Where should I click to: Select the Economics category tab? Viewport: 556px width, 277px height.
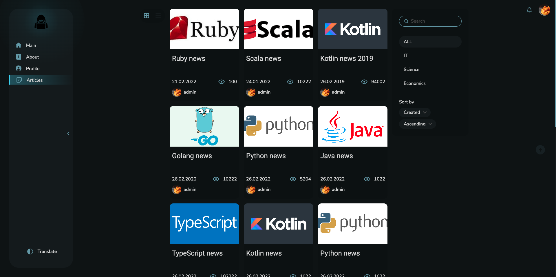[430, 83]
